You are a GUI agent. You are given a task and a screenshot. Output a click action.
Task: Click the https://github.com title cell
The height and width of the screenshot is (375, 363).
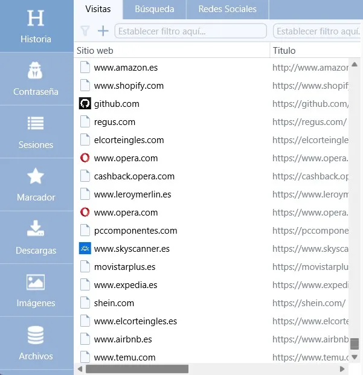point(310,104)
